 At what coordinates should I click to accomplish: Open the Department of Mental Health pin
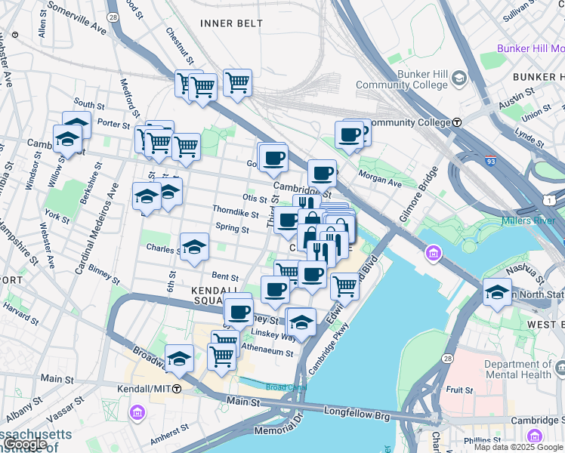tap(560, 368)
